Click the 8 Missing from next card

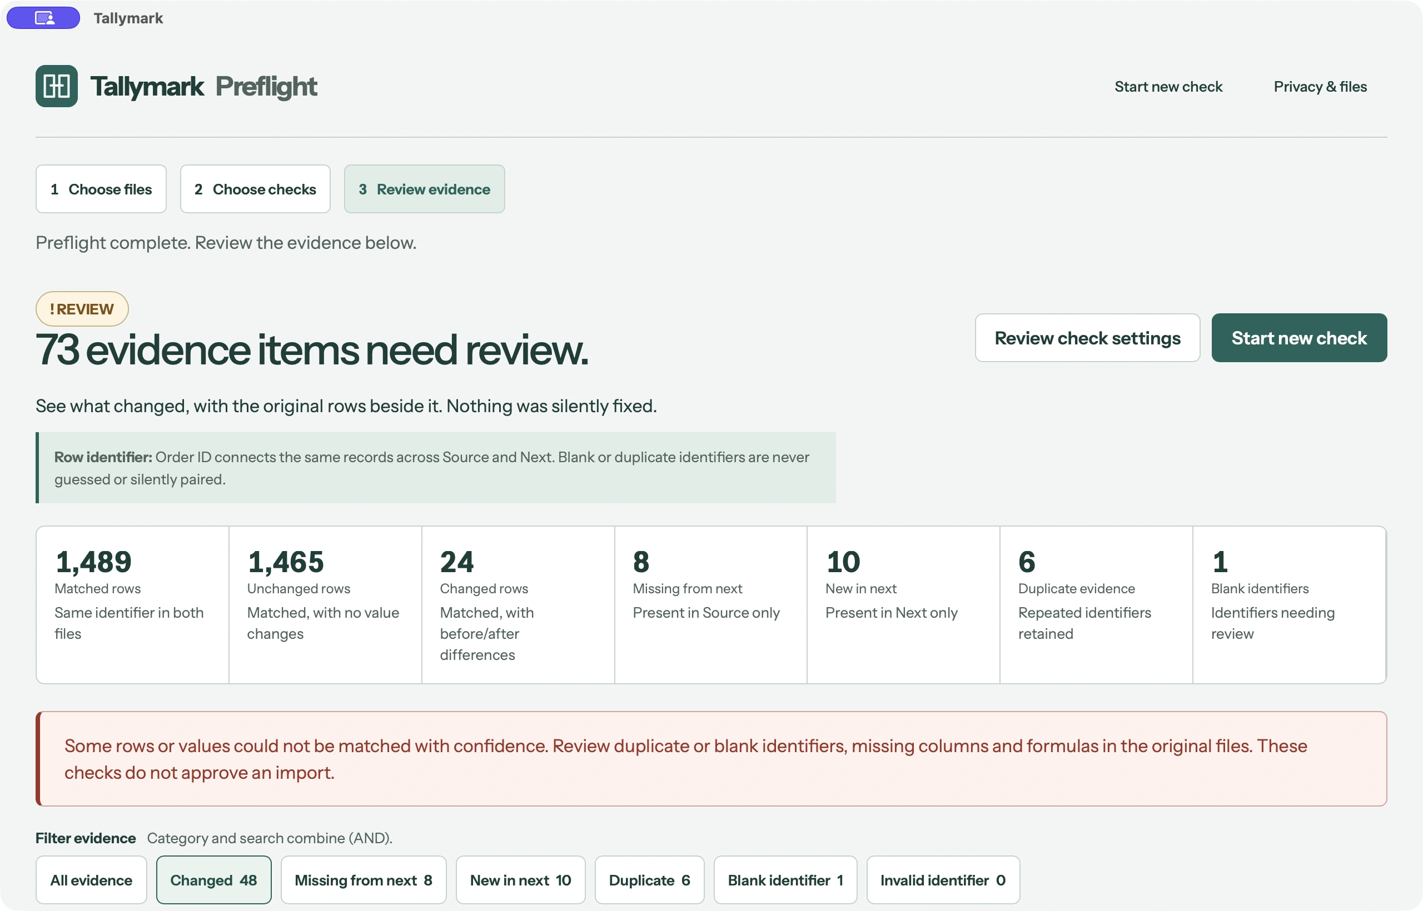(x=710, y=604)
